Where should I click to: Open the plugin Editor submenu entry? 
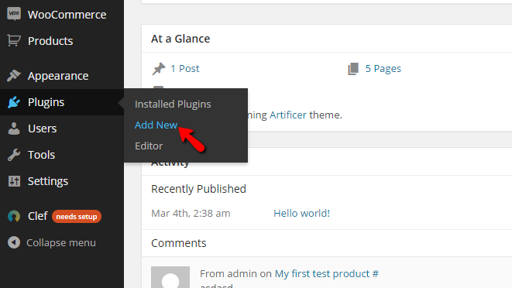[149, 146]
